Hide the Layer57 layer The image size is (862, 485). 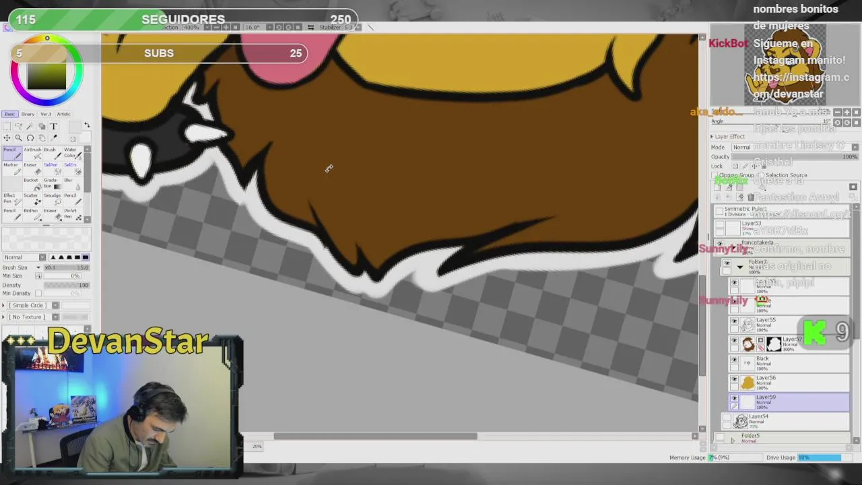click(x=734, y=341)
